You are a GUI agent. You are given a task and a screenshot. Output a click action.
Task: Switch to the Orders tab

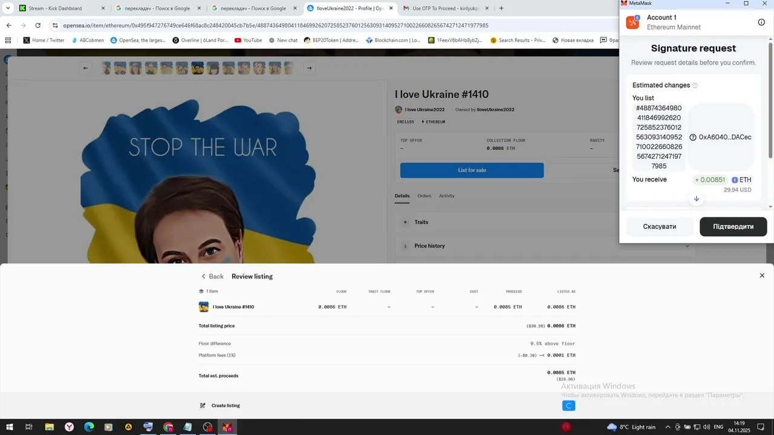click(424, 196)
